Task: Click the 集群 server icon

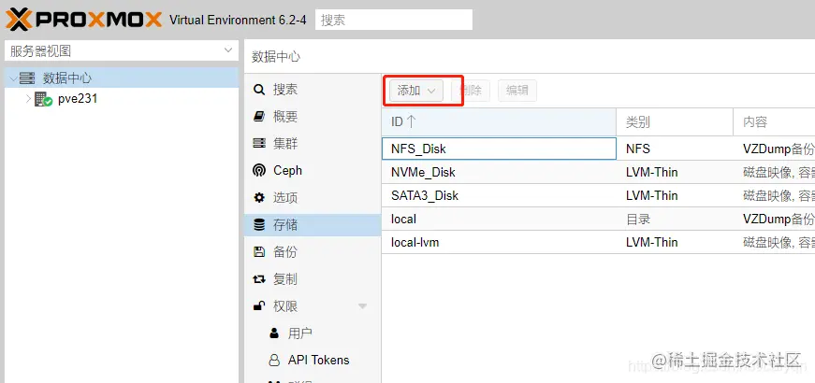Action: (x=259, y=144)
